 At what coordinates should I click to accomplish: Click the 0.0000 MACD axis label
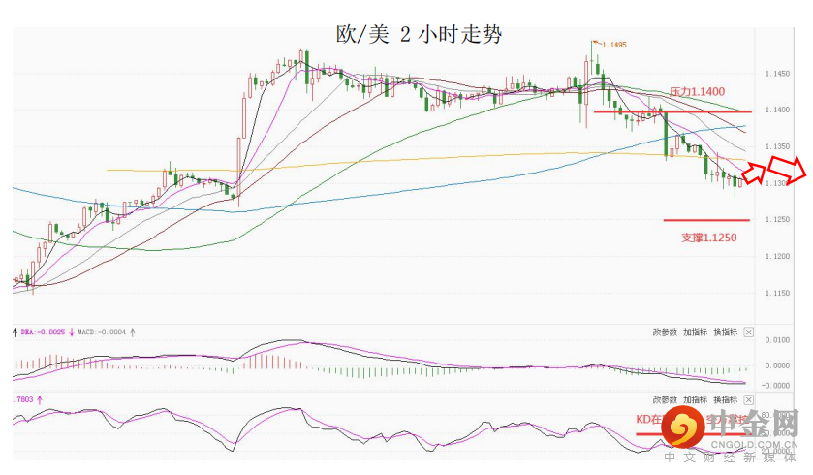[x=778, y=365]
